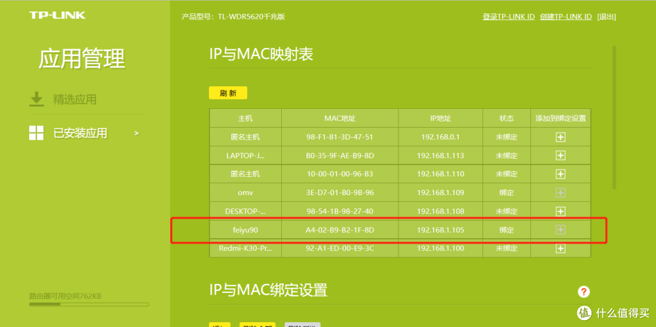
Task: Select host name cell feiyu90
Action: [245, 230]
